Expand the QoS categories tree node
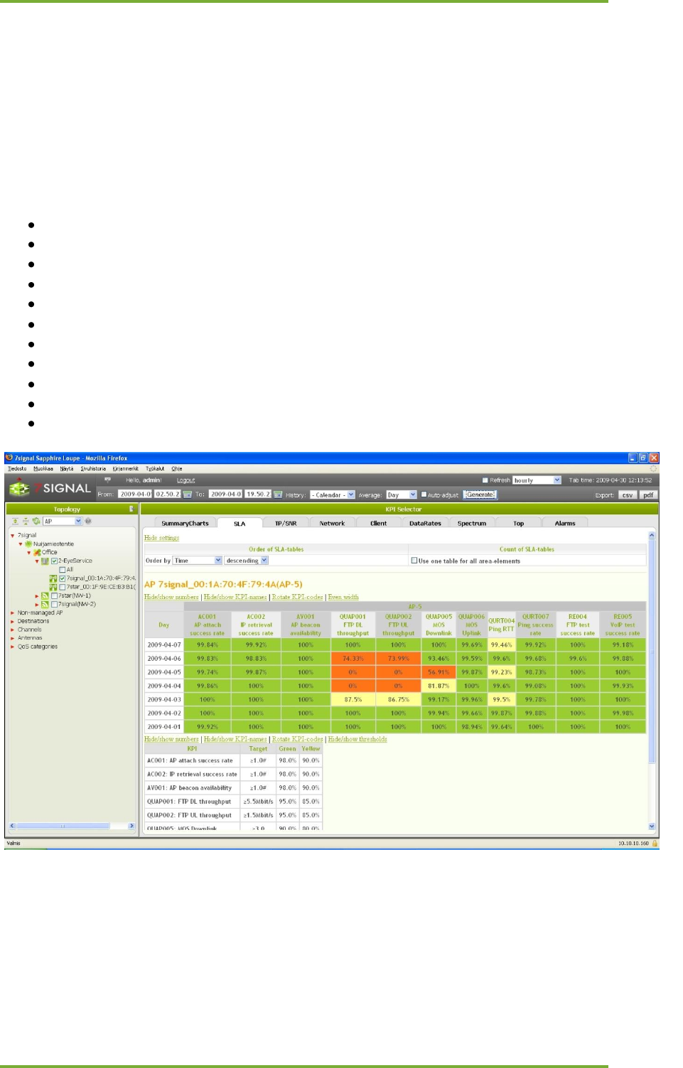This screenshot has height=1068, width=683. pyautogui.click(x=12, y=647)
